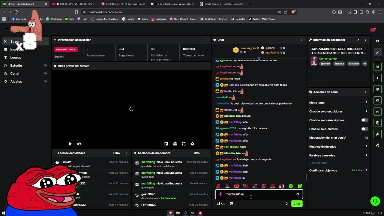Click the broadcast signal icon in right sidebar

click(377, 112)
